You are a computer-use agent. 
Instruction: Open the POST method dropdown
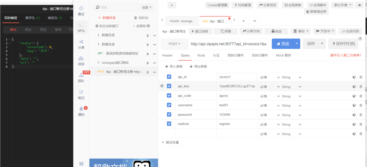[x=175, y=44]
